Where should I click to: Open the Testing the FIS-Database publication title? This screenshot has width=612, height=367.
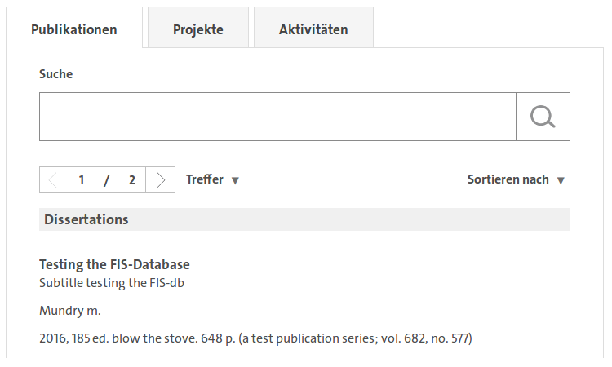click(x=114, y=264)
